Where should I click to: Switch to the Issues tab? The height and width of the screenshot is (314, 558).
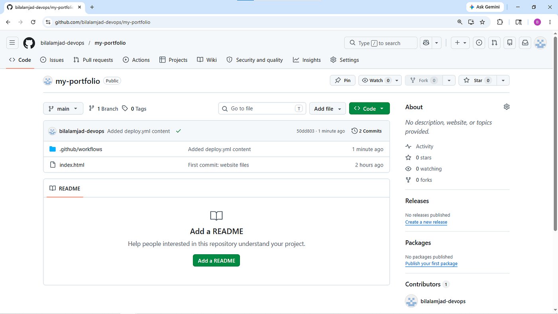tap(52, 60)
